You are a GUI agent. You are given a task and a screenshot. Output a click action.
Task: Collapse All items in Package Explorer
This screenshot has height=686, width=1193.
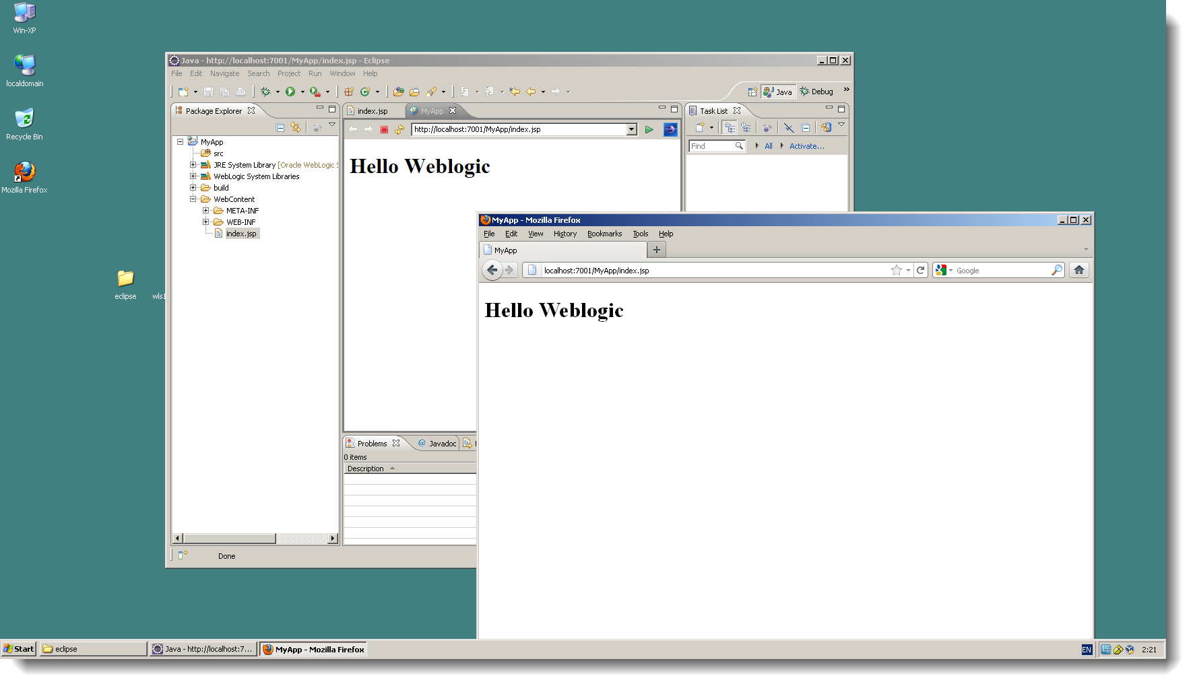281,127
